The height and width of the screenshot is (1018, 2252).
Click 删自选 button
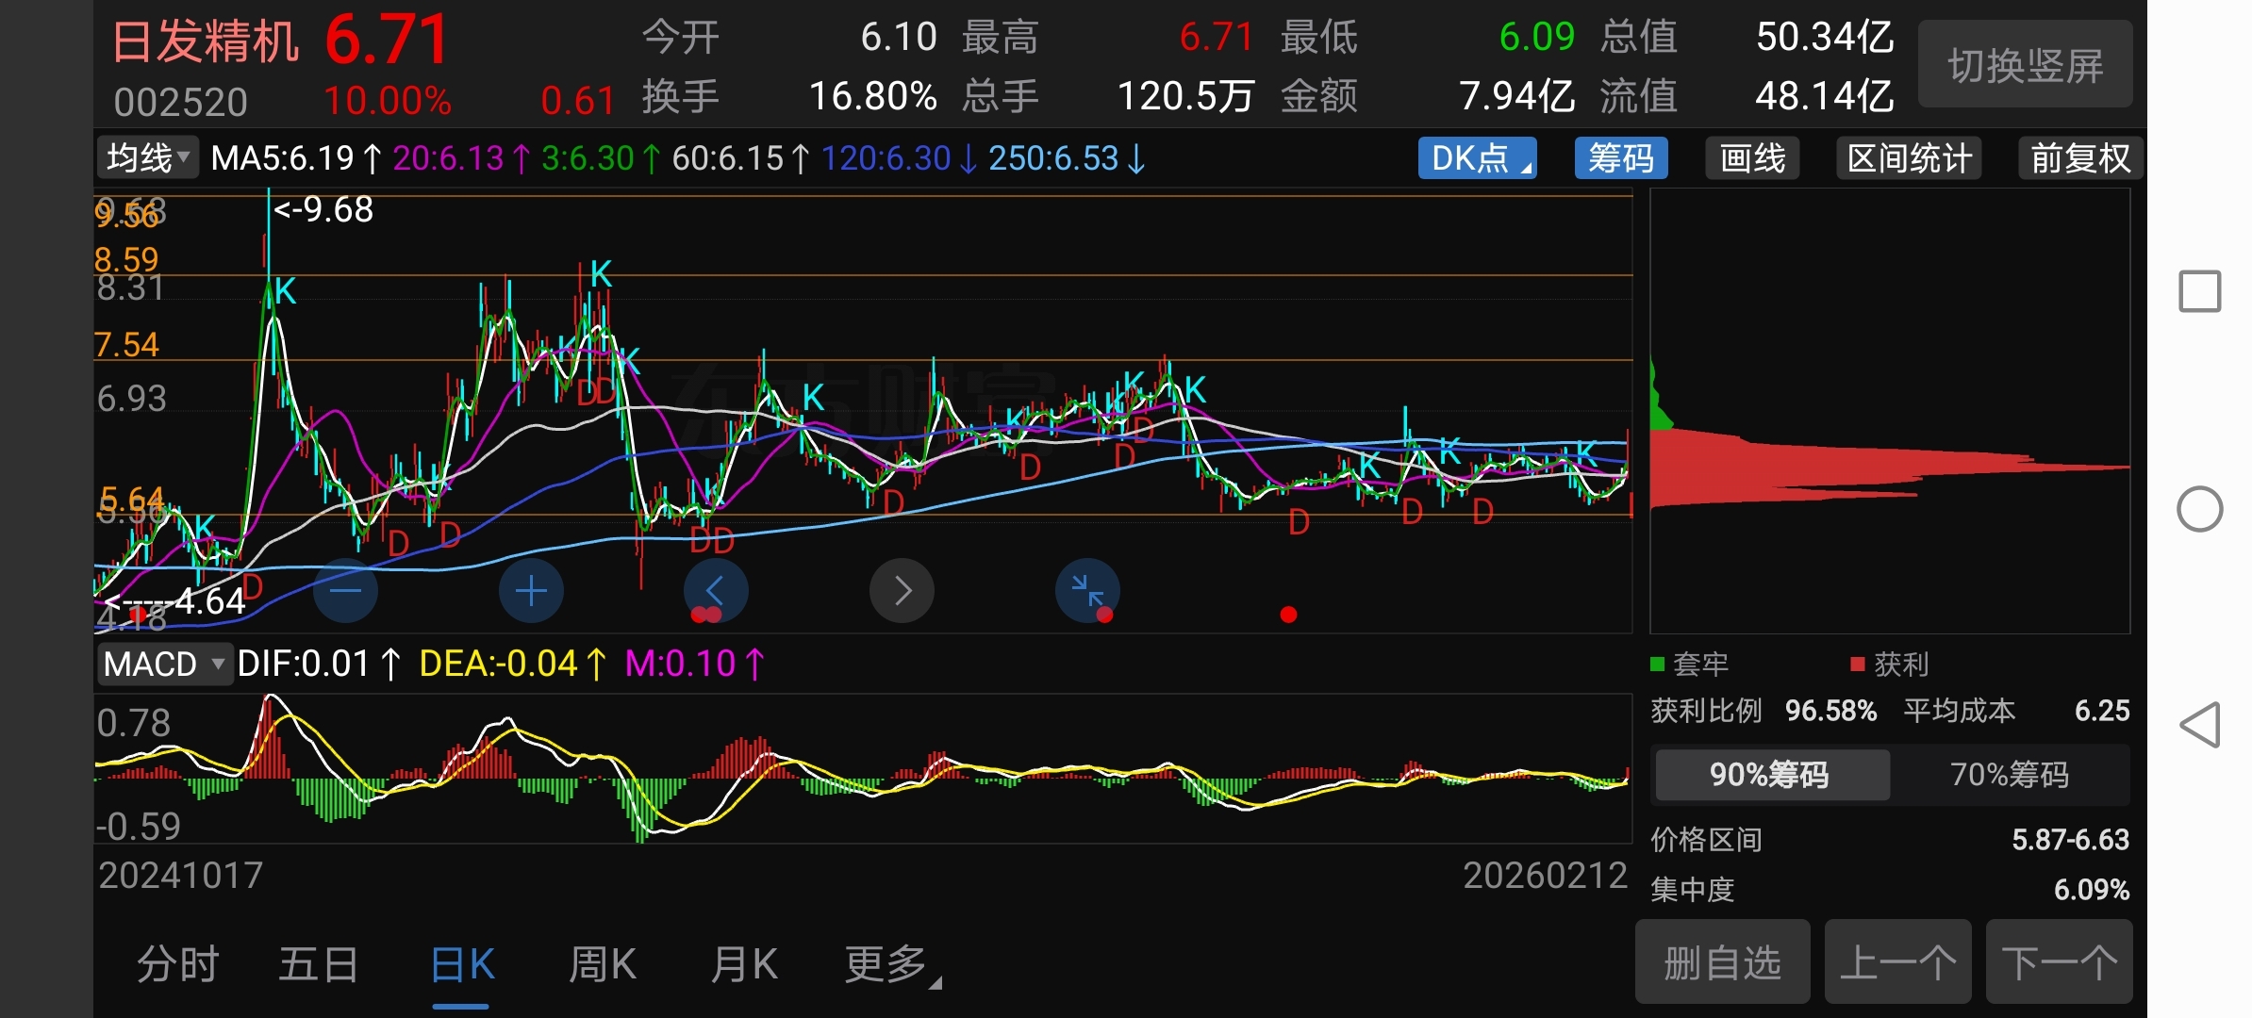coord(1722,963)
